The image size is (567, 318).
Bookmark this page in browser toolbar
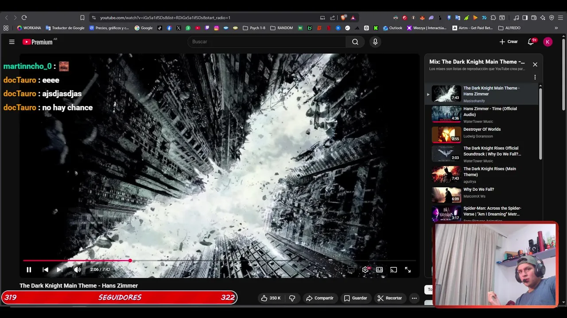[x=82, y=18]
